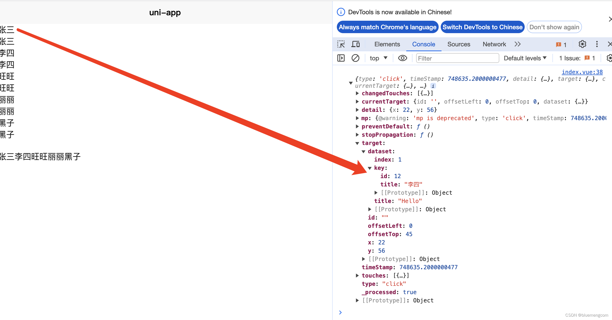Open the index.vue:38 source link
The height and width of the screenshot is (320, 612).
(582, 72)
